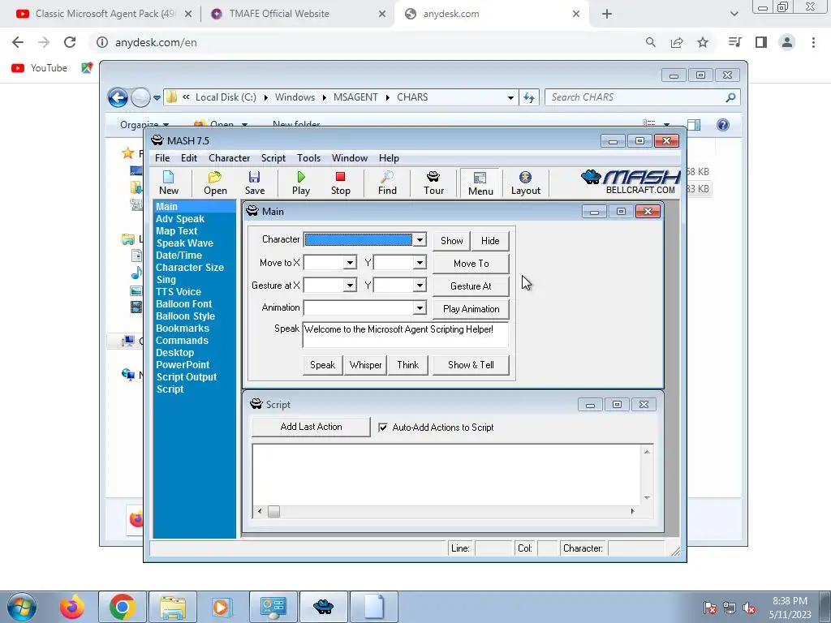Click the Layout toolbar icon

pyautogui.click(x=525, y=183)
